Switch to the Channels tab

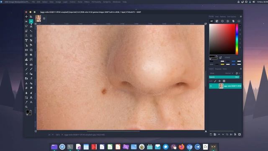218,69
